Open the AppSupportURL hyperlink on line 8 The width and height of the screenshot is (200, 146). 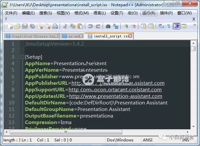(115, 90)
